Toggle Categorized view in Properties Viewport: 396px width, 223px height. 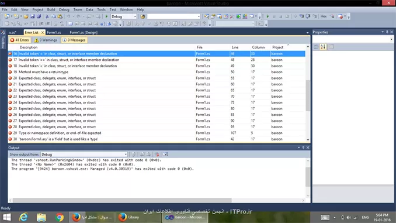(x=316, y=47)
